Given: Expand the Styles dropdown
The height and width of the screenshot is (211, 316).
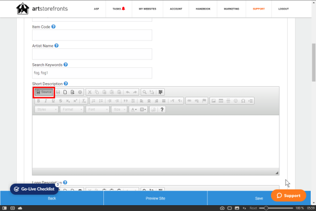Looking at the screenshot, I should click(x=47, y=109).
